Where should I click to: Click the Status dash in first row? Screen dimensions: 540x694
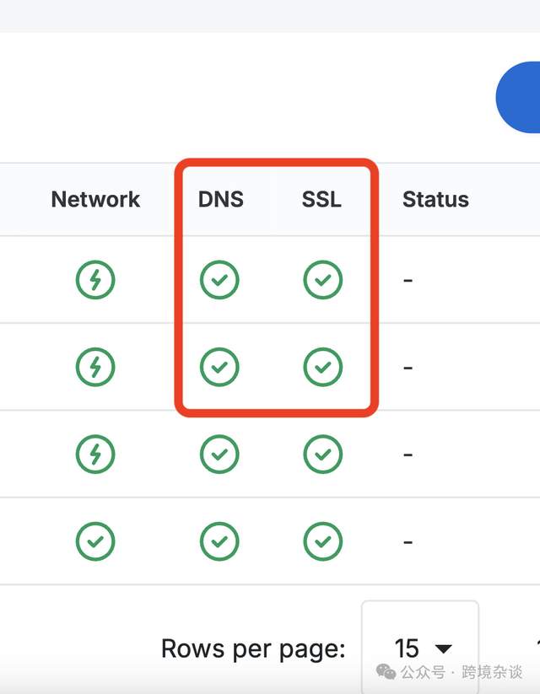pyautogui.click(x=408, y=280)
